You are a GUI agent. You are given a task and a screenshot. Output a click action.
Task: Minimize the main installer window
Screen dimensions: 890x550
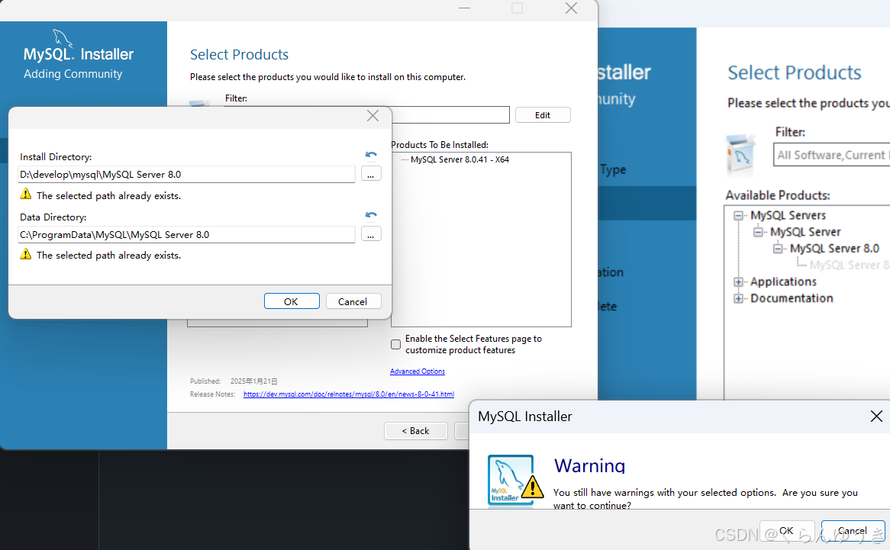[x=464, y=8]
